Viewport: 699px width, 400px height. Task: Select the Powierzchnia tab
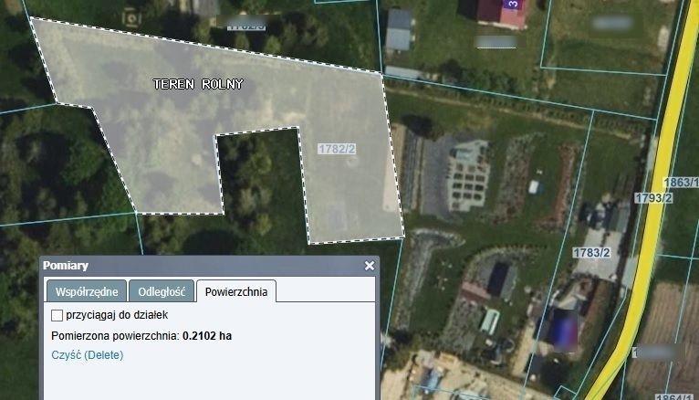[x=236, y=292]
